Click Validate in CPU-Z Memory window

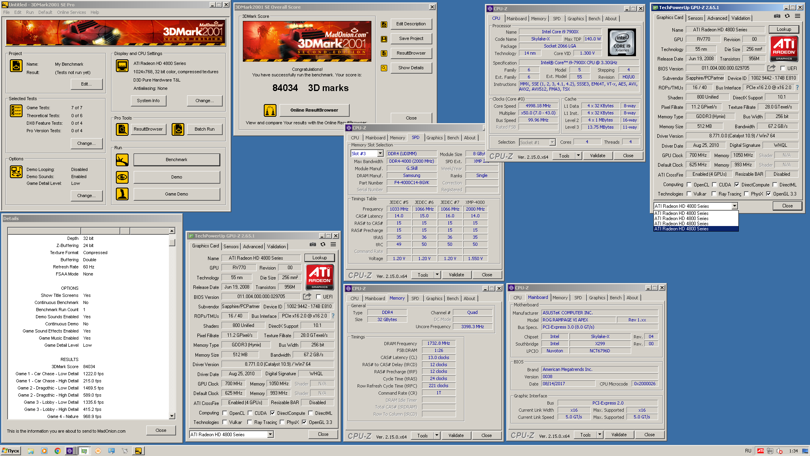tap(456, 435)
